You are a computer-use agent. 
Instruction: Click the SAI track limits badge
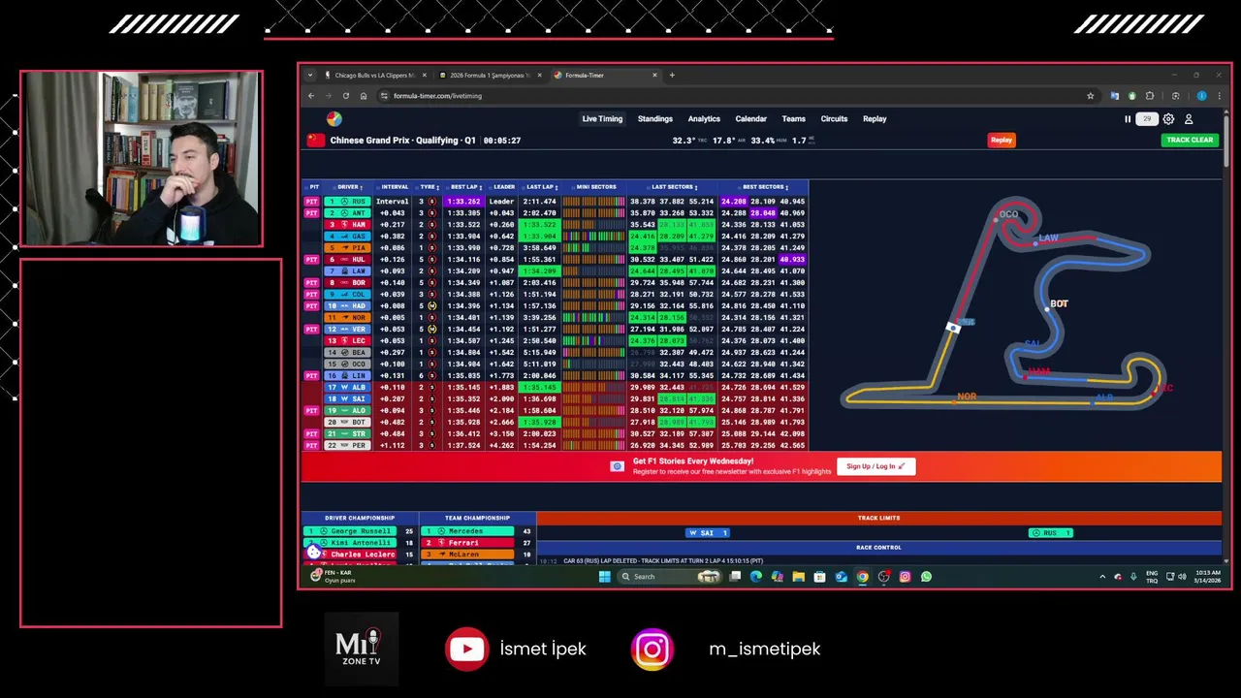[707, 533]
